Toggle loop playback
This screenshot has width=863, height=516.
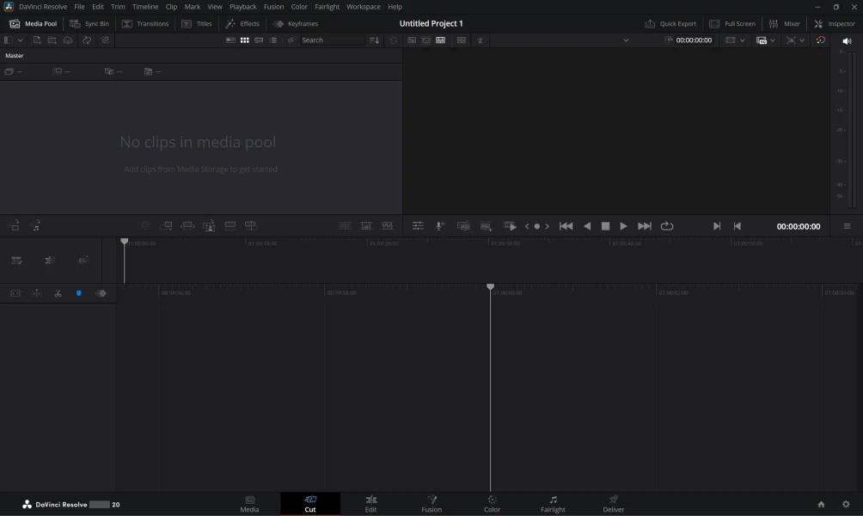click(x=667, y=226)
